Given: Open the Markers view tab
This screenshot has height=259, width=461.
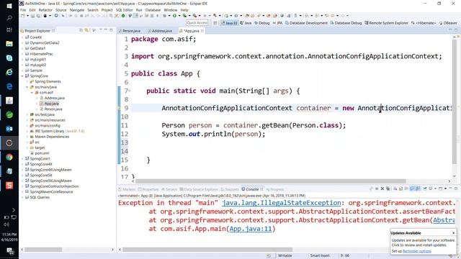Looking at the screenshot, I should pos(127,189).
